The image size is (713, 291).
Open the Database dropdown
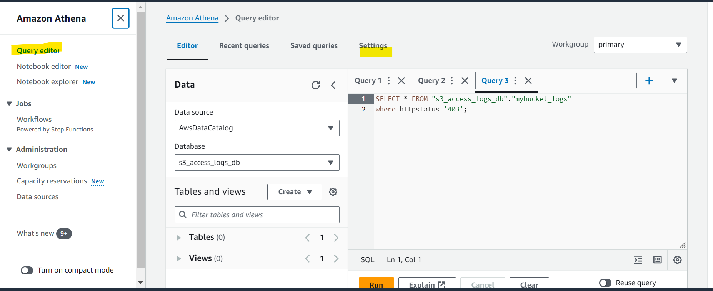(257, 162)
